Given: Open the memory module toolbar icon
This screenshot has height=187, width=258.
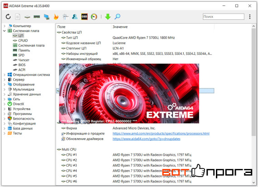Looking at the screenshot, I should [x=37, y=17].
